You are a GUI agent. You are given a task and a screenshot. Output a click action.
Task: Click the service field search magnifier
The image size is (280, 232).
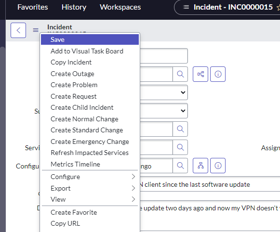[180, 147]
